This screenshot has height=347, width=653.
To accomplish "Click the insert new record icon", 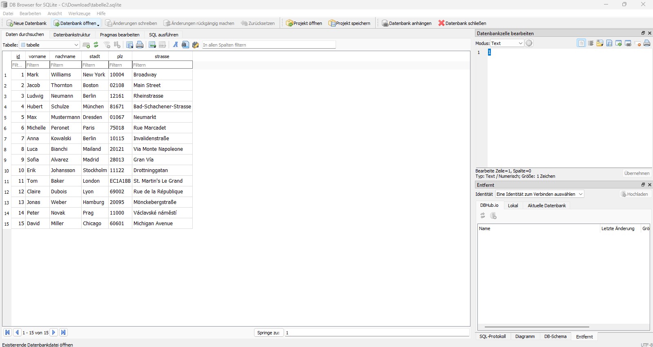I will (x=152, y=45).
